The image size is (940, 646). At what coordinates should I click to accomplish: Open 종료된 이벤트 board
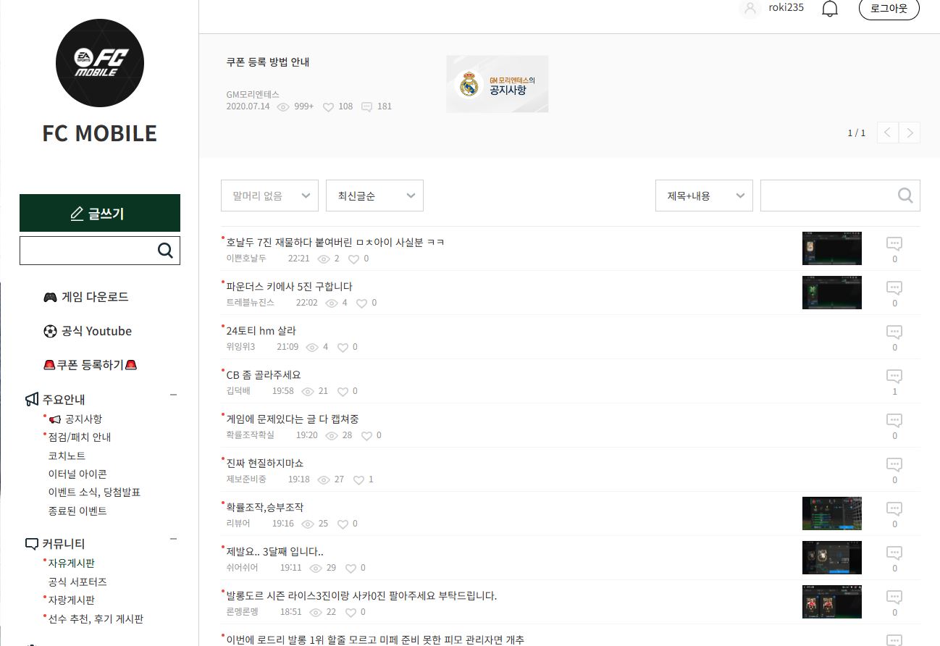(77, 511)
